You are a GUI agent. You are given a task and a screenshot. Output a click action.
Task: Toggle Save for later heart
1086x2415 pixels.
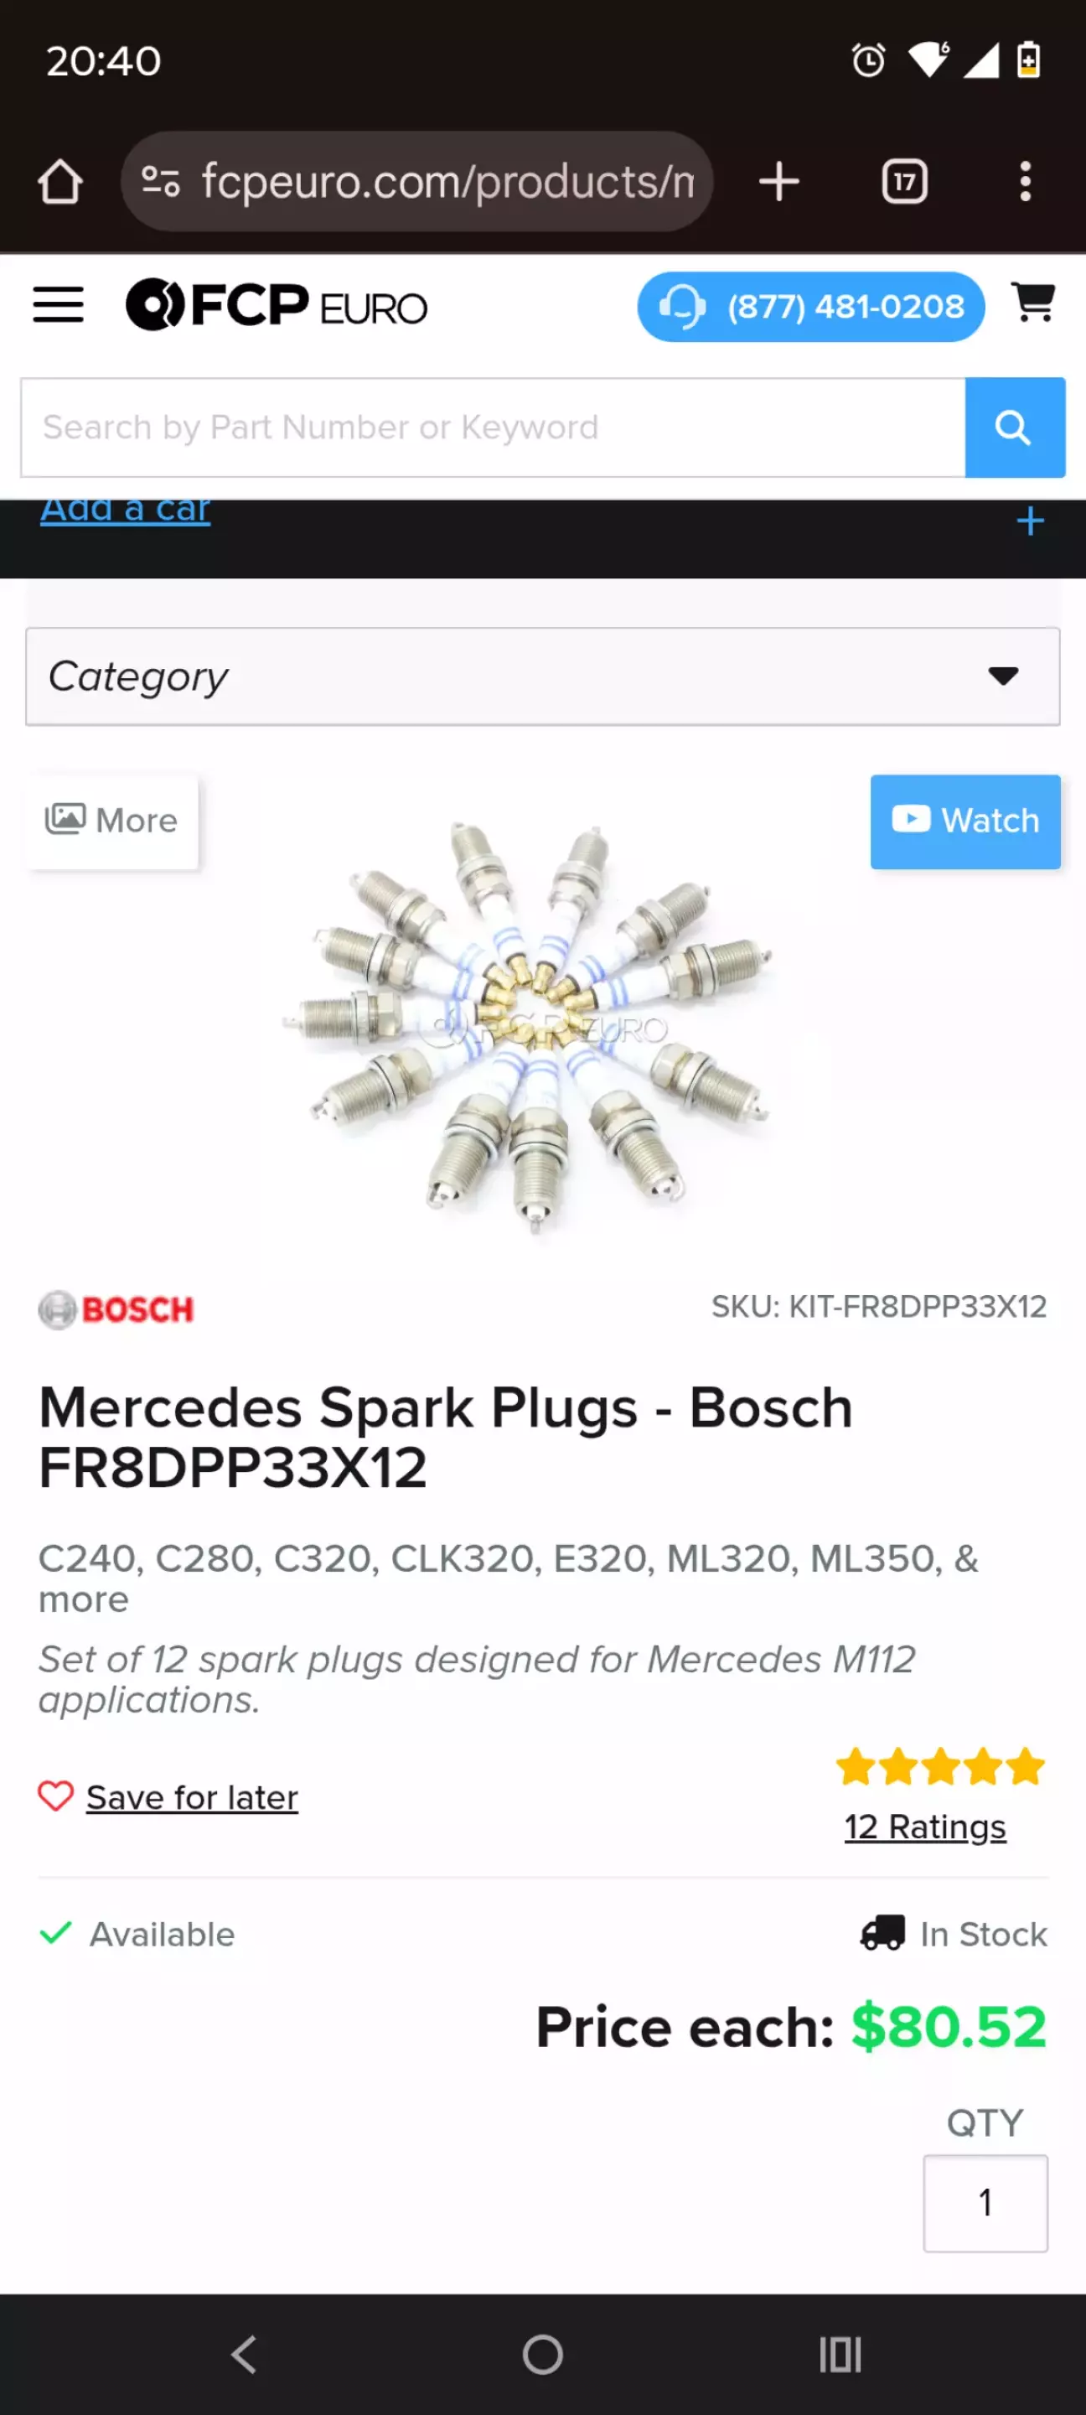coord(56,1797)
